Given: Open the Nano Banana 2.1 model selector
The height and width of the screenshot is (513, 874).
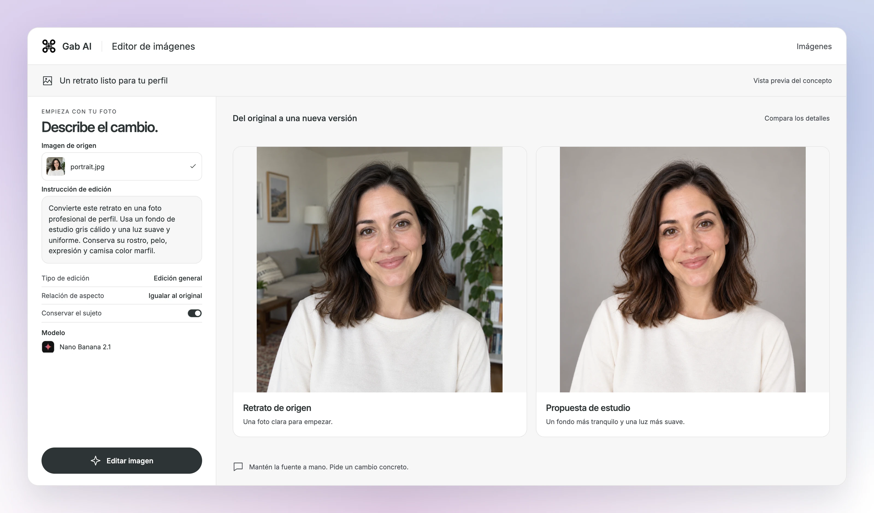Looking at the screenshot, I should click(76, 347).
